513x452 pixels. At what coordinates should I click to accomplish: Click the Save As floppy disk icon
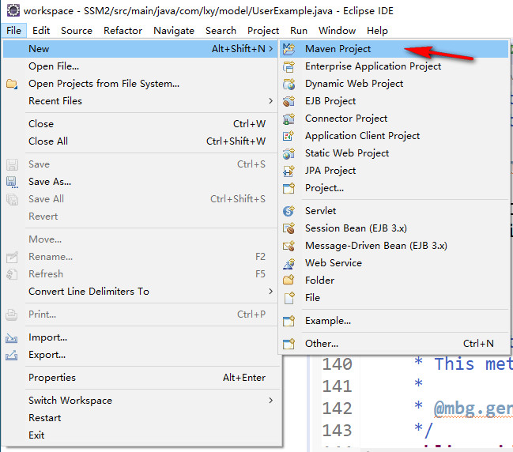12,182
